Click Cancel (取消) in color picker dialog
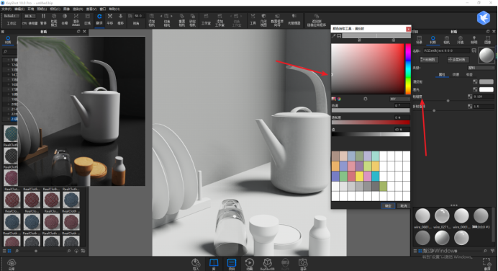The image size is (498, 271). [403, 206]
